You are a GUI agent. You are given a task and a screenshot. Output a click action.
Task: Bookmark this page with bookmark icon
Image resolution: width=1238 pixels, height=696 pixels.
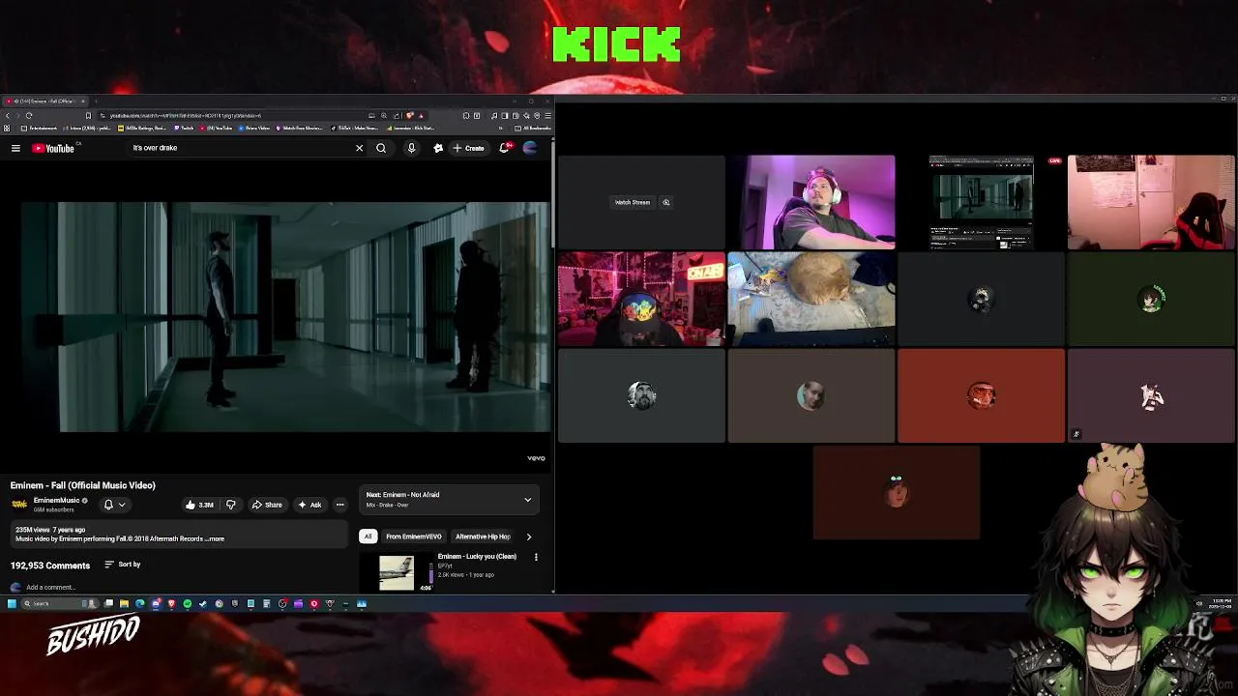coord(88,116)
